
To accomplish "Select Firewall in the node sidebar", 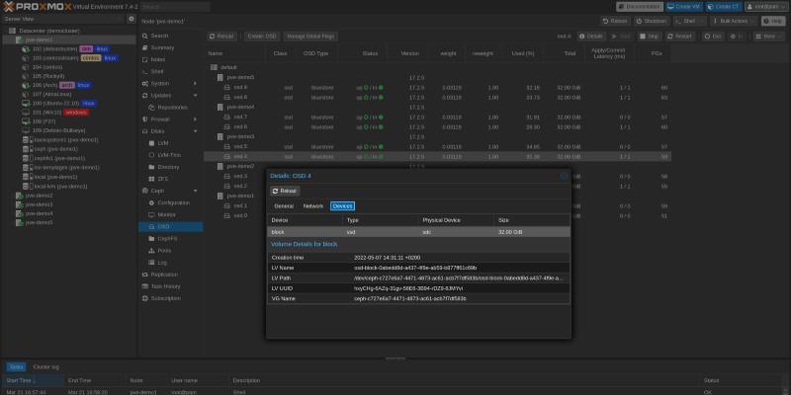I will 160,118.
